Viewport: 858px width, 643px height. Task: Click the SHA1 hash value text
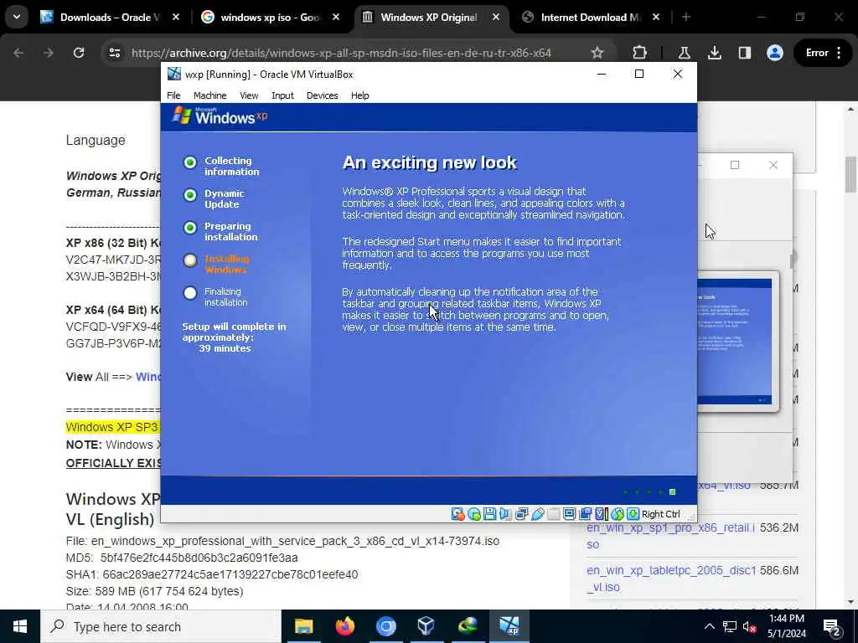[x=230, y=574]
